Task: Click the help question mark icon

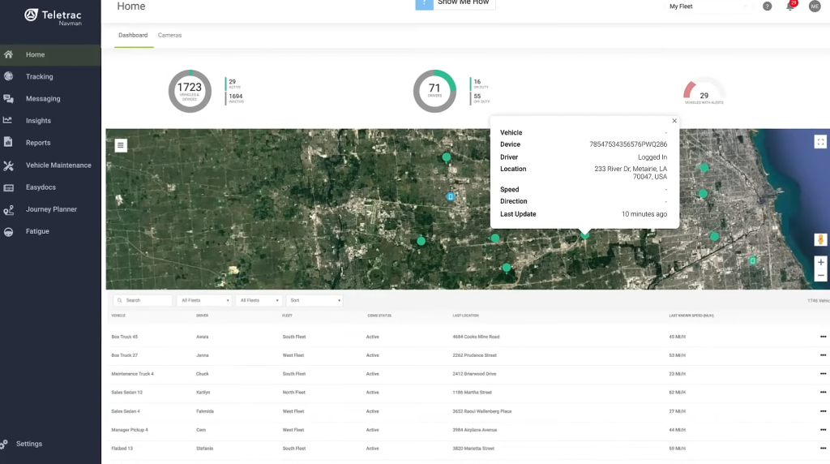Action: [767, 6]
